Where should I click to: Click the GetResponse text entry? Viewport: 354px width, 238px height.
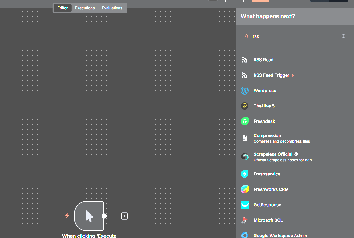(x=267, y=205)
